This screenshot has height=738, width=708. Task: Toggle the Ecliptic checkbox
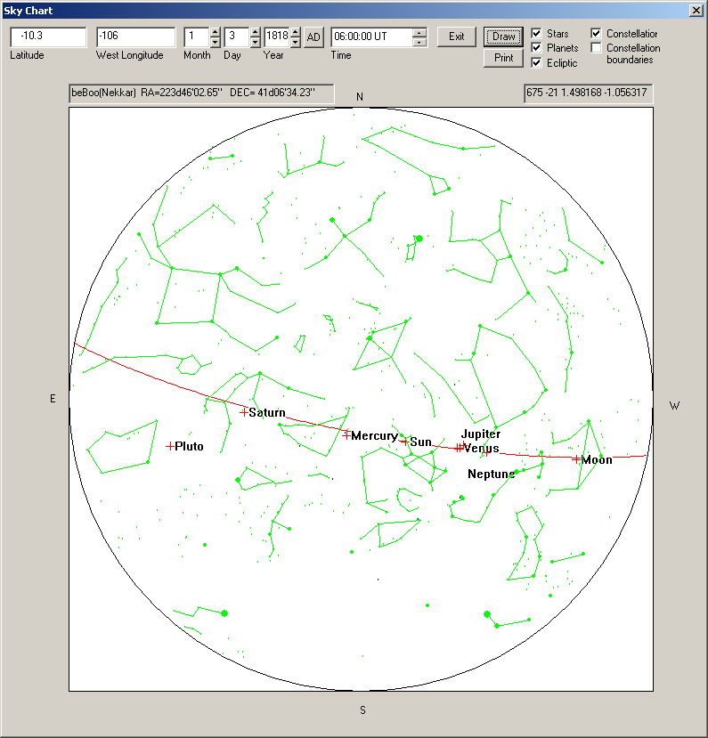point(536,63)
